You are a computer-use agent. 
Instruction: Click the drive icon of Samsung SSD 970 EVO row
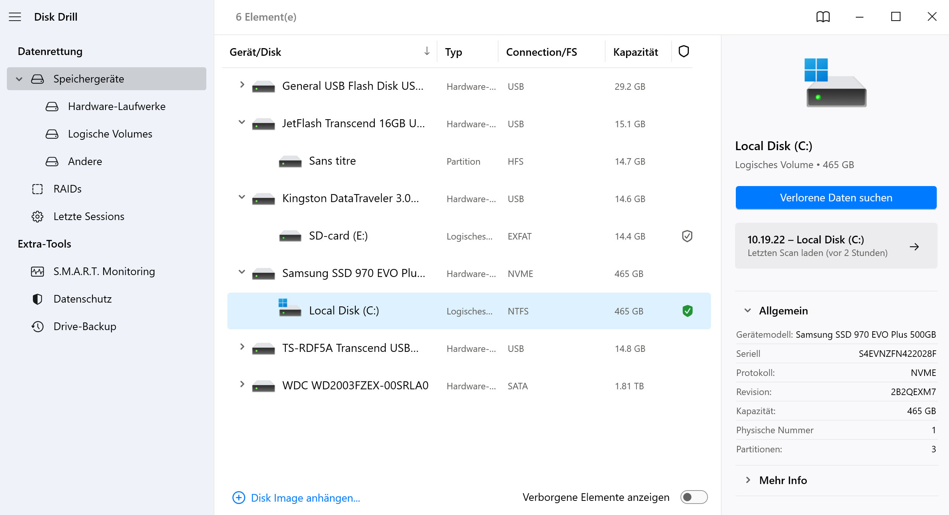[264, 274]
